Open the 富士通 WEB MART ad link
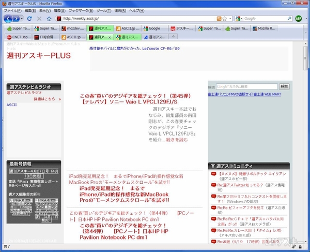Viewport: 310px width, 252px height. 244,94
